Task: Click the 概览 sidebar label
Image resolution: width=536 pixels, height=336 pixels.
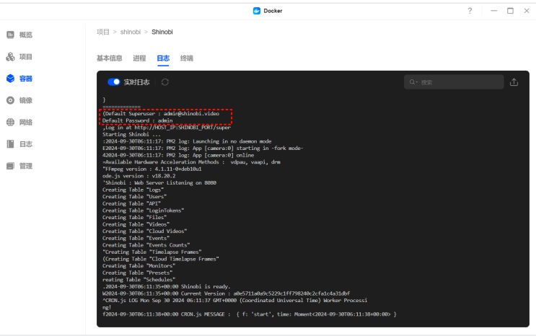Action: 26,35
